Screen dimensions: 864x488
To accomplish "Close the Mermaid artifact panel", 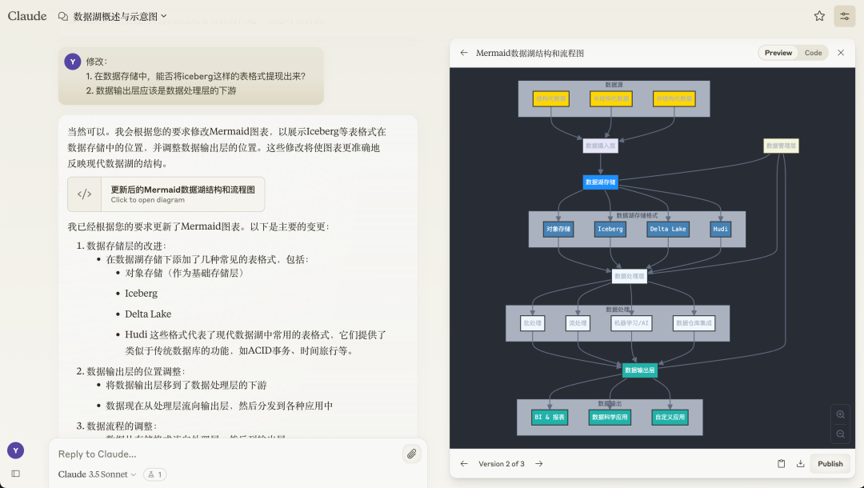I will click(x=840, y=52).
